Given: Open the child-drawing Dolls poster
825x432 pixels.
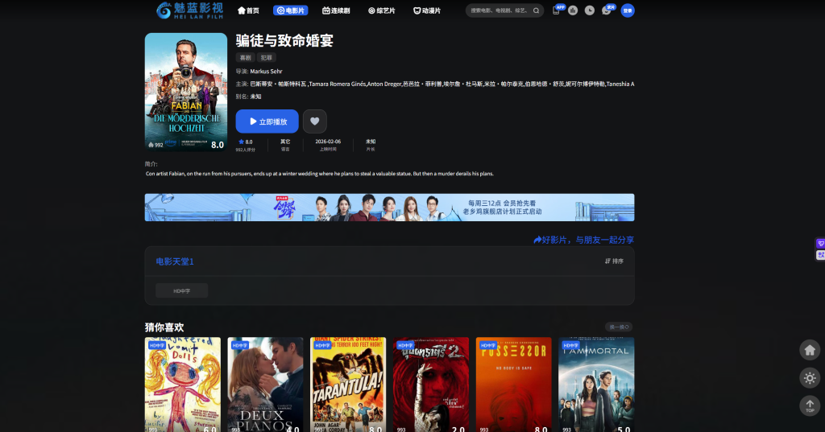Looking at the screenshot, I should 183,385.
